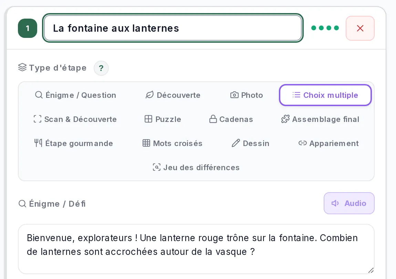Delete step with the red X button

[360, 28]
